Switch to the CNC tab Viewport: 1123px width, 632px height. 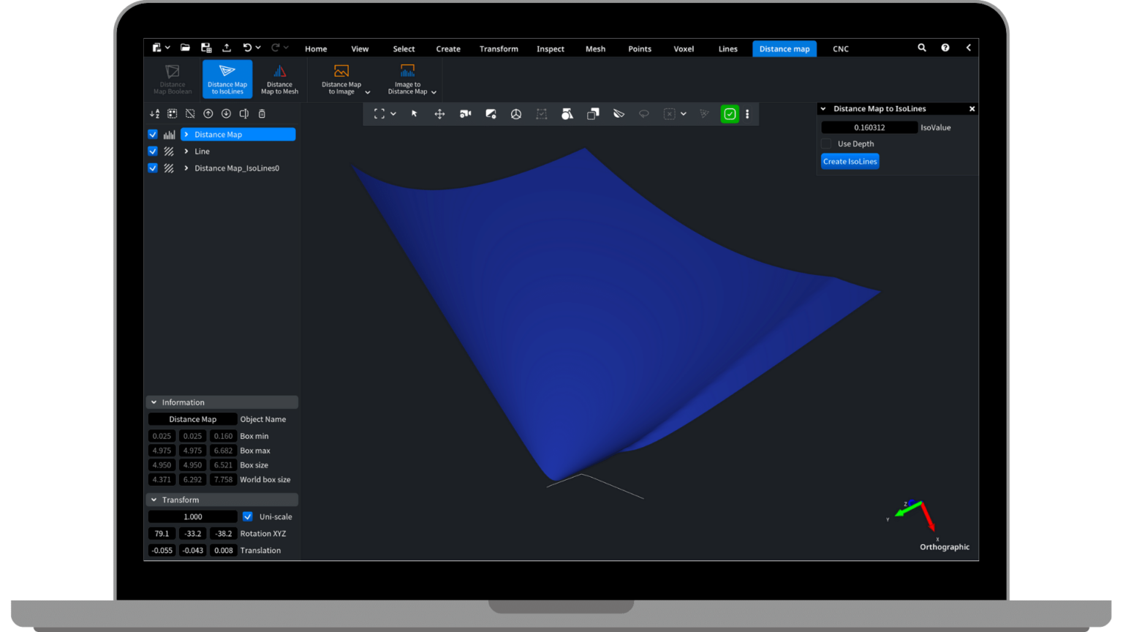[x=840, y=48]
